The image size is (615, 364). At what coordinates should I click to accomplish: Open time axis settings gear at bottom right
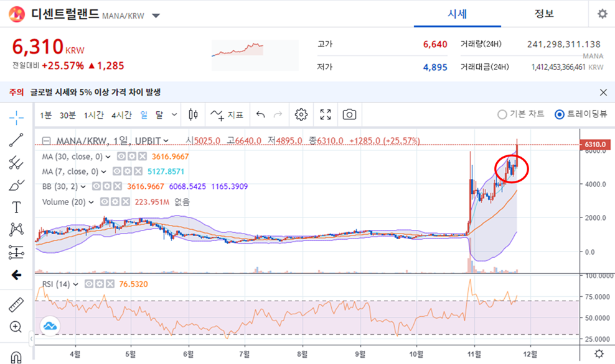point(599,354)
